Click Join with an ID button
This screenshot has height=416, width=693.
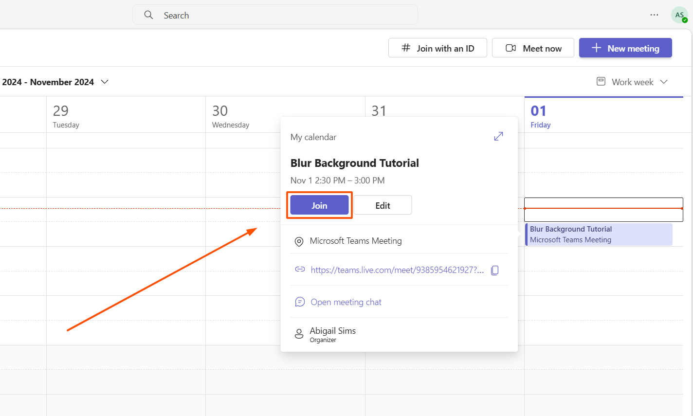(x=438, y=48)
